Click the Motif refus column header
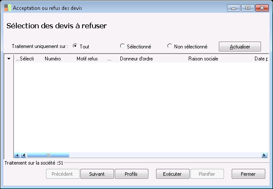The width and height of the screenshot is (273, 189). click(87, 59)
